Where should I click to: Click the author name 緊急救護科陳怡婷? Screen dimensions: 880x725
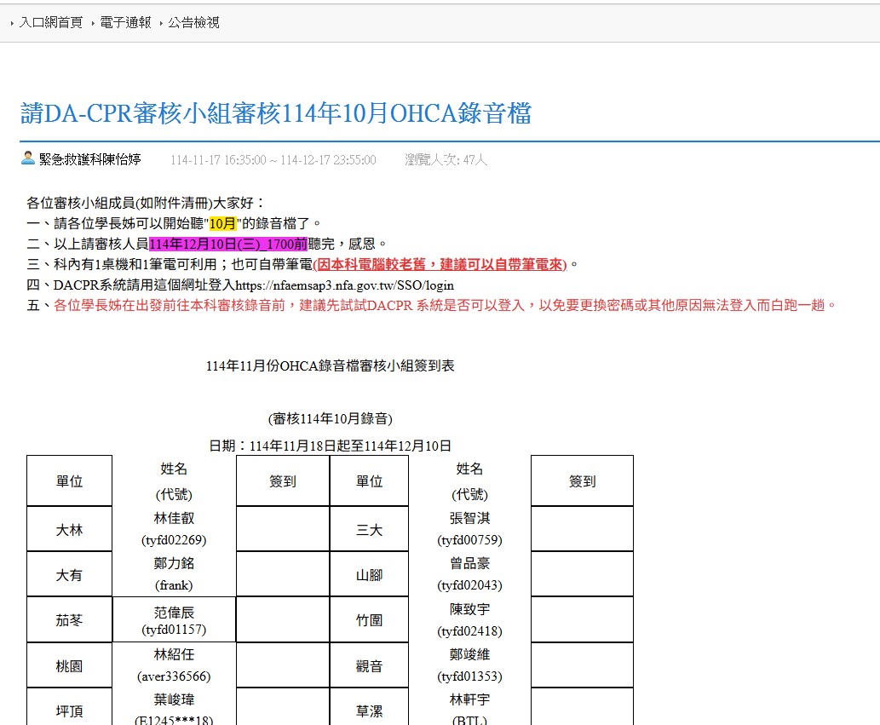coord(90,159)
